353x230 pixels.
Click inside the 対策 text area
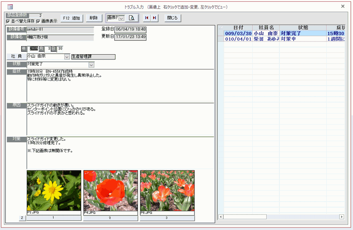(120, 152)
